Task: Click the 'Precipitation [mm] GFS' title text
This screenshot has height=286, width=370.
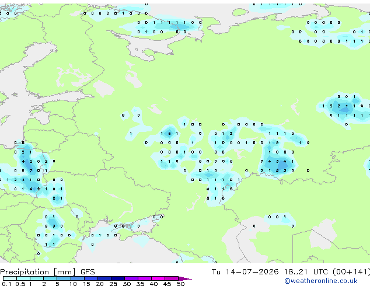Action: tap(47, 272)
